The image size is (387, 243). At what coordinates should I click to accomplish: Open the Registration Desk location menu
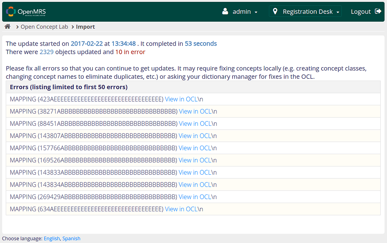click(305, 12)
